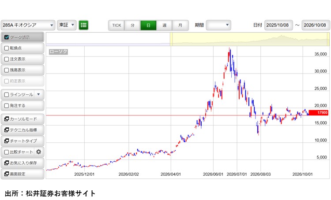Click the 2025/12/01 date axis label
Viewport: 331px width, 200px height.
pos(84,174)
